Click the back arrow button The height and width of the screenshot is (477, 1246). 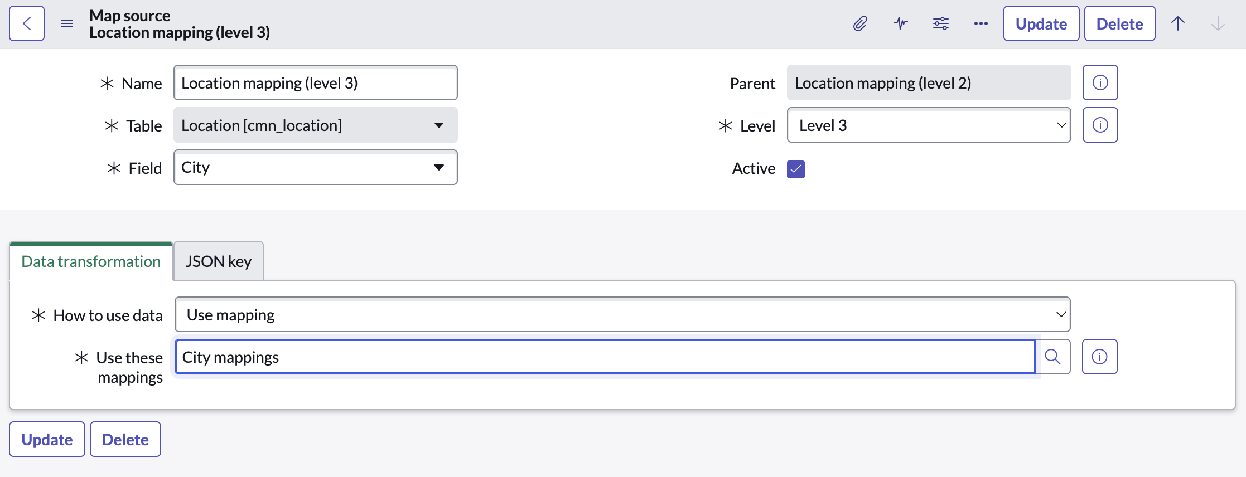pyautogui.click(x=27, y=23)
